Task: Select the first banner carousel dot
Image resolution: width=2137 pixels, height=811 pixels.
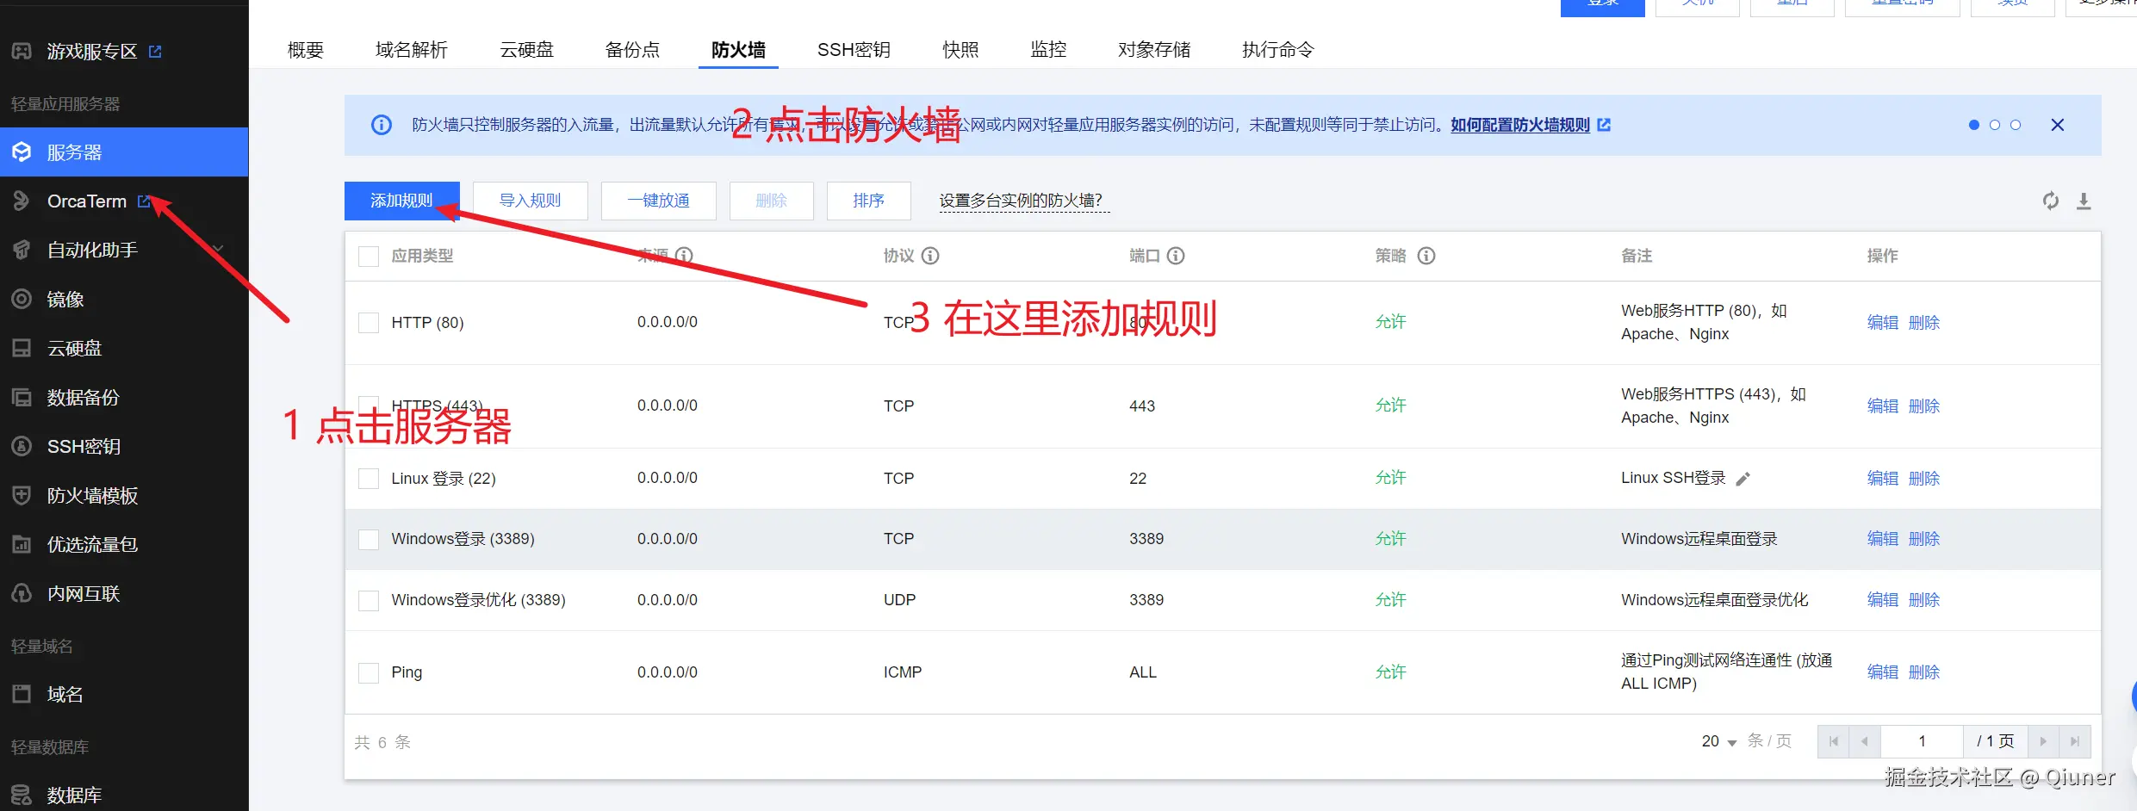Action: pyautogui.click(x=1974, y=125)
